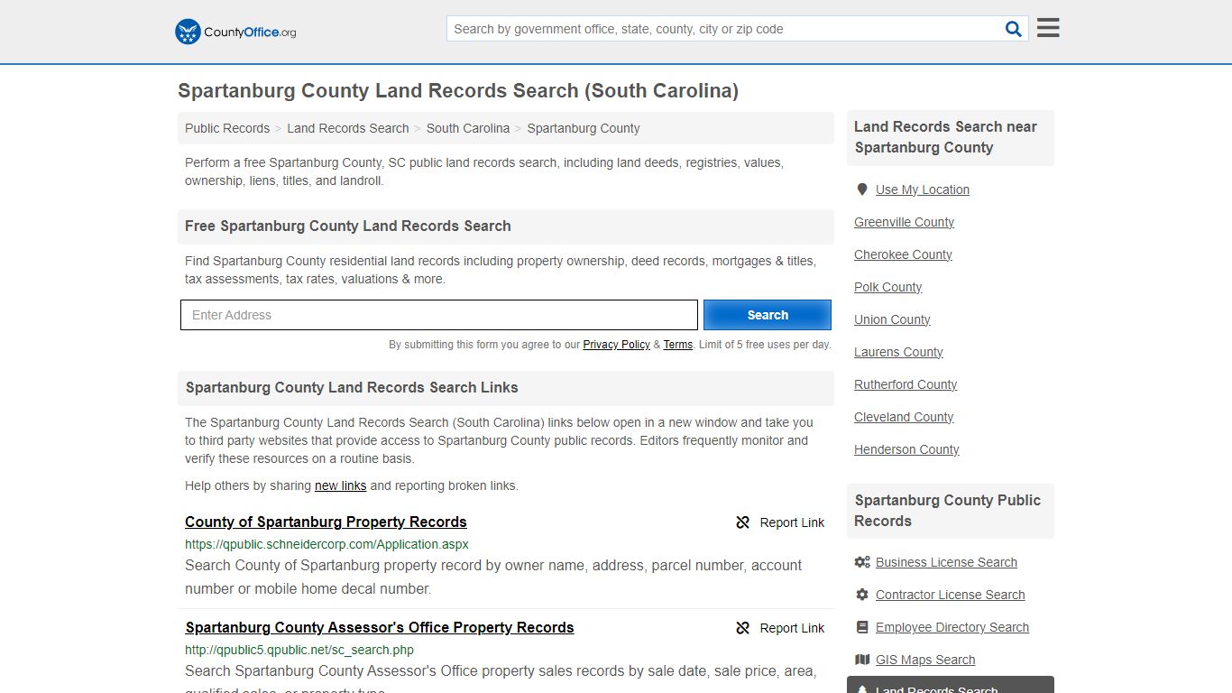Open qpublic.schneidercorp.com Application URL
The image size is (1232, 693).
click(x=326, y=544)
